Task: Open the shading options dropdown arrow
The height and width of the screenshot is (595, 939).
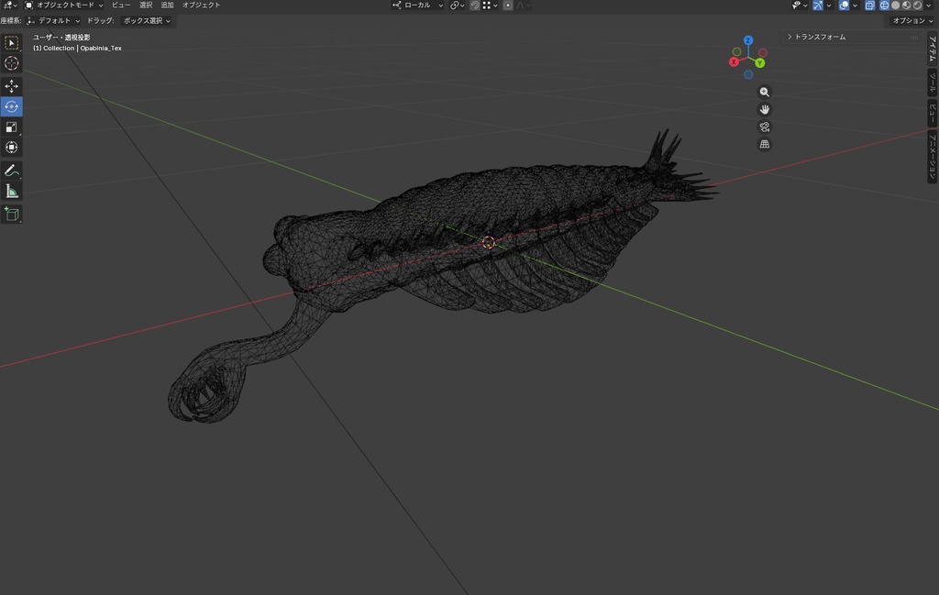Action: point(929,6)
